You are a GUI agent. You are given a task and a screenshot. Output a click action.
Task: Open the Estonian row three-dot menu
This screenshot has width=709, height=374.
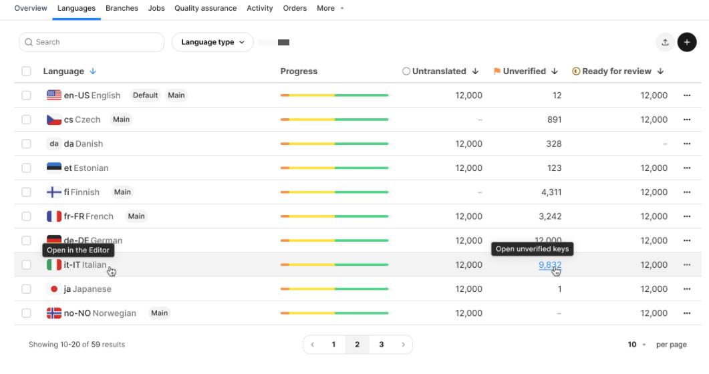point(687,168)
